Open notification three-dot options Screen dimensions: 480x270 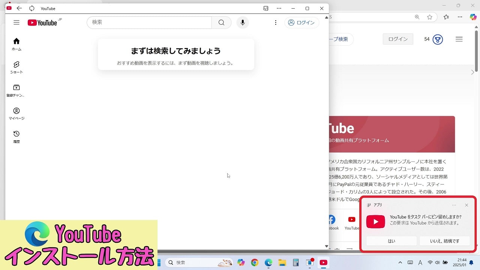(454, 205)
